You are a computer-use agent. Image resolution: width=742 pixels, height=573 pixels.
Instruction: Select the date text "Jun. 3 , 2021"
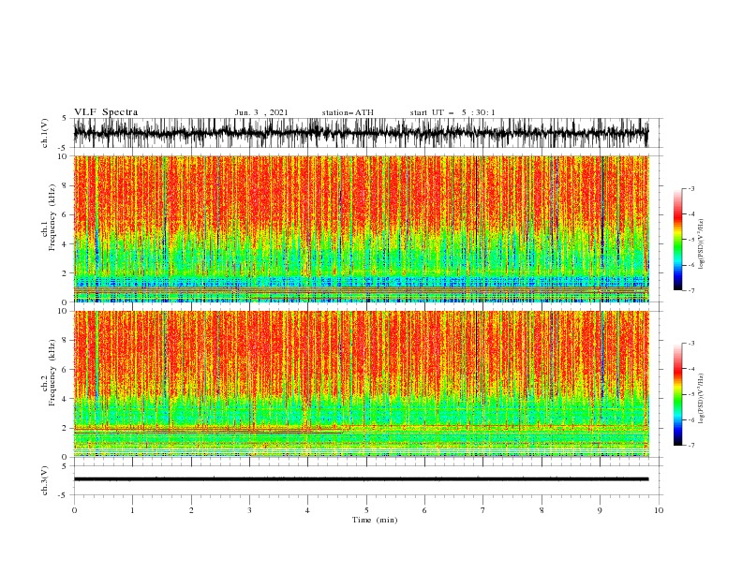[261, 112]
